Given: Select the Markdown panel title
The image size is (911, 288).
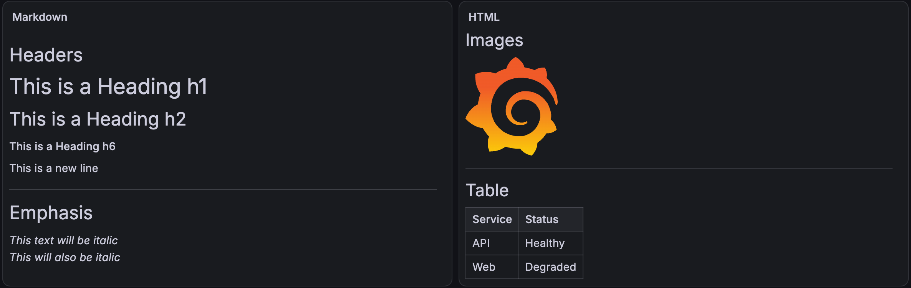Looking at the screenshot, I should pos(40,17).
